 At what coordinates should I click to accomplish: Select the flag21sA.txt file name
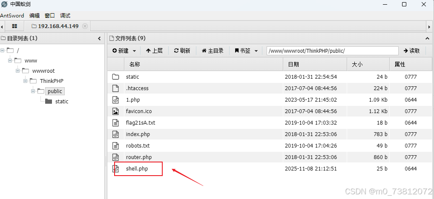click(141, 123)
